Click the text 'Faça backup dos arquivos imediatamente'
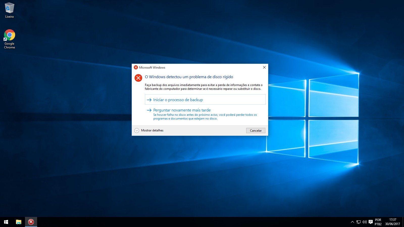The width and height of the screenshot is (404, 227). pyautogui.click(x=172, y=85)
